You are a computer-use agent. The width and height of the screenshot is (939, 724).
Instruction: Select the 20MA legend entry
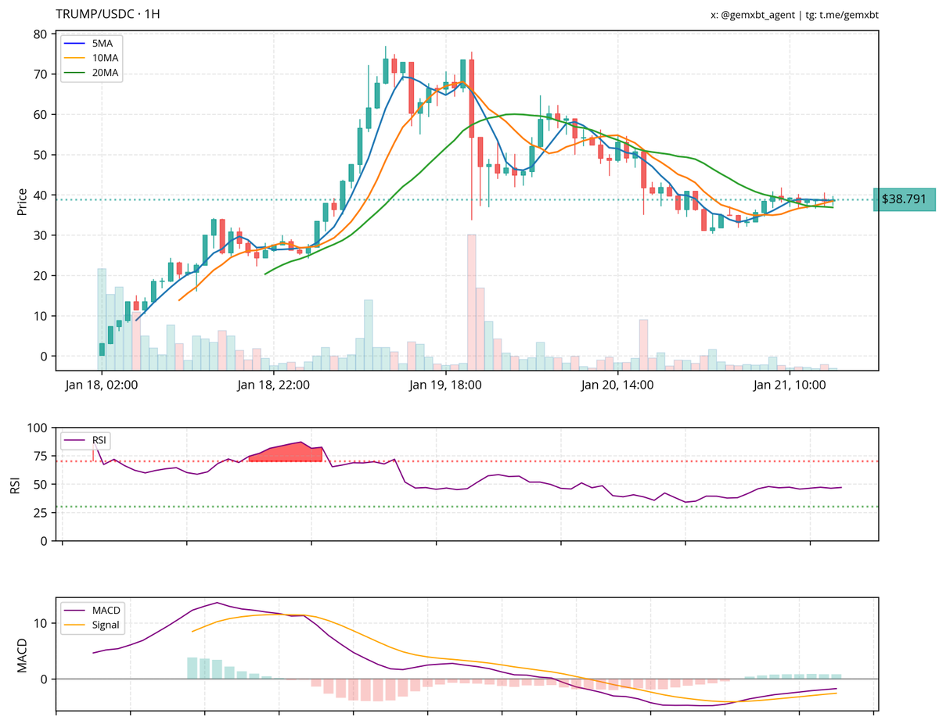[x=91, y=73]
